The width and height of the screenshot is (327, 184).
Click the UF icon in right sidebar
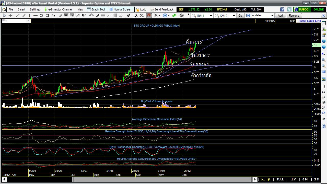[x=323, y=119]
